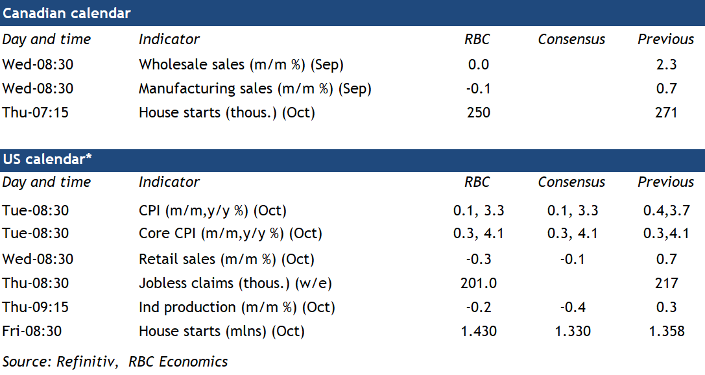Click US calendar's Previous column header
Image resolution: width=705 pixels, height=375 pixels.
[x=665, y=182]
